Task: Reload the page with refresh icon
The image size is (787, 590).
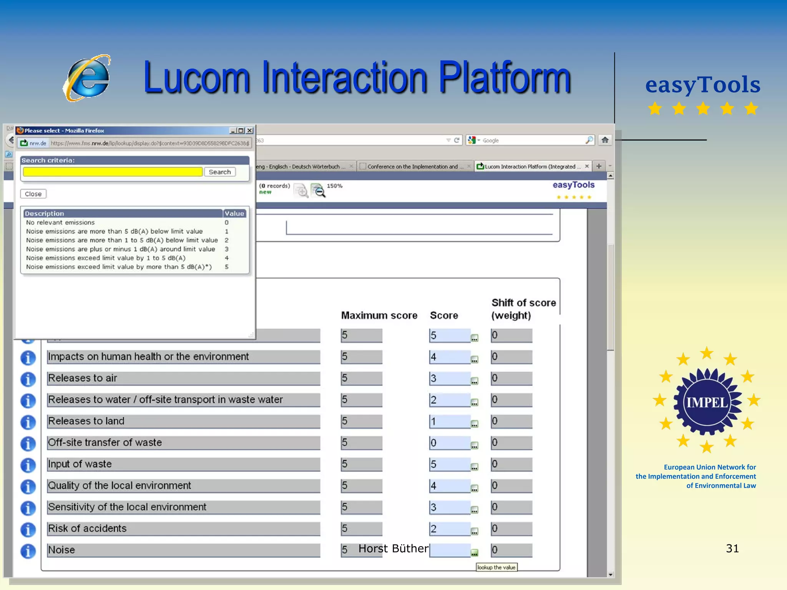Action: pyautogui.click(x=457, y=140)
